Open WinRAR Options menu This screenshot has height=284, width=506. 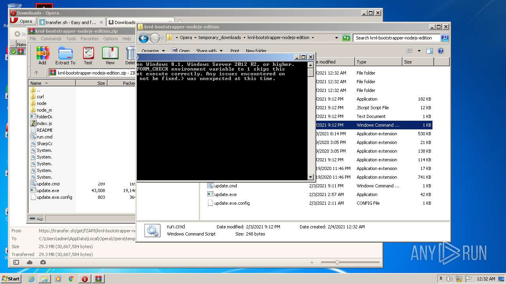(111, 39)
